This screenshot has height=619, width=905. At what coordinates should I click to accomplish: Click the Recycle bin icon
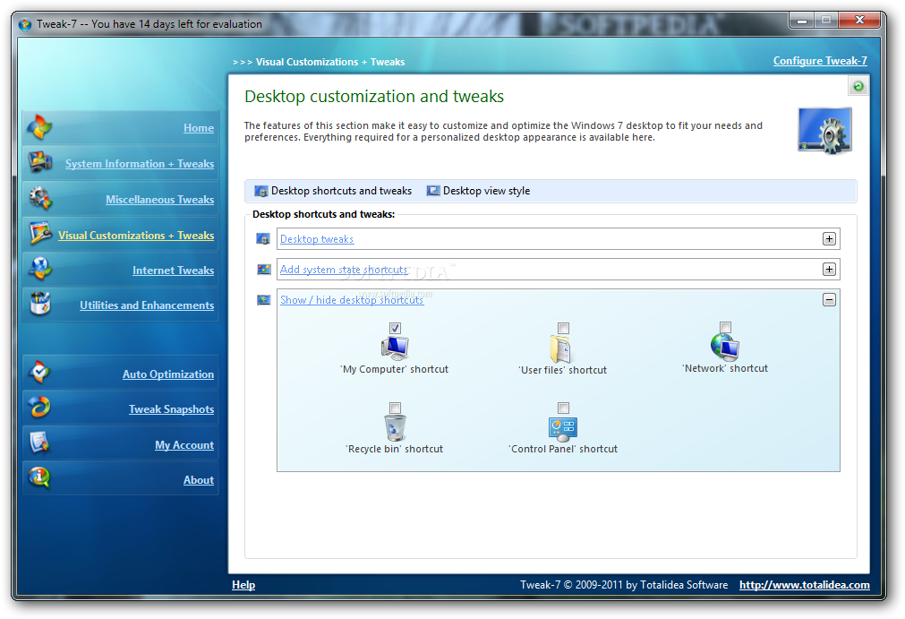coord(396,428)
